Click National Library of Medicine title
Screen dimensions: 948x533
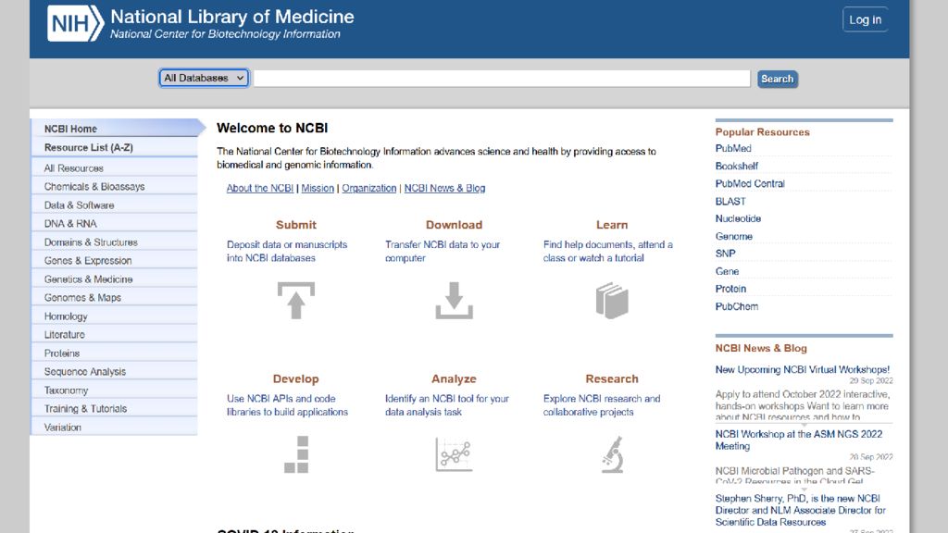232,17
